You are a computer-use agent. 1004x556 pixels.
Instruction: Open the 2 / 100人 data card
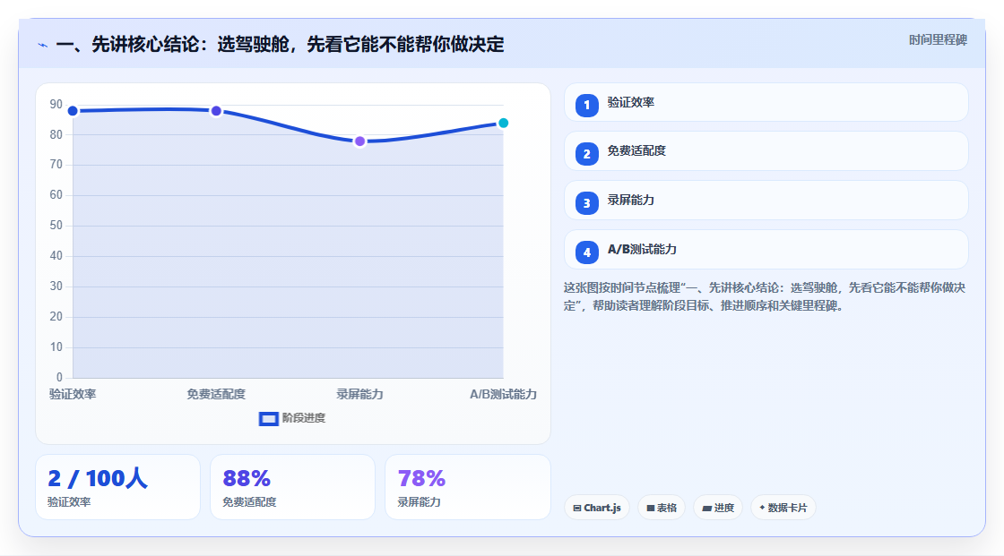tap(117, 488)
